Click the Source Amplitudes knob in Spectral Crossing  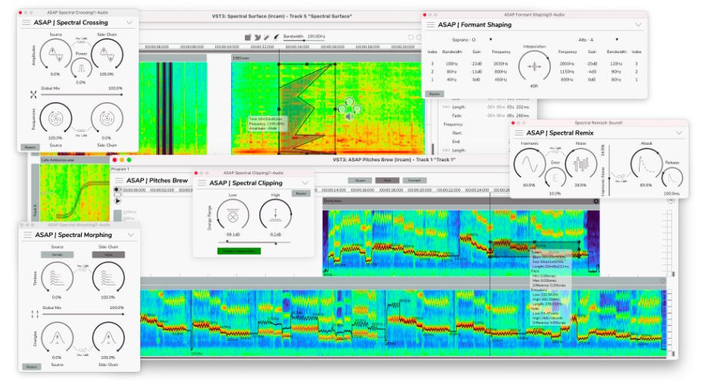coord(55,55)
